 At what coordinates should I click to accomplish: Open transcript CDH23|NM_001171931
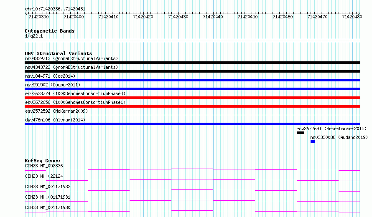(x=48, y=197)
